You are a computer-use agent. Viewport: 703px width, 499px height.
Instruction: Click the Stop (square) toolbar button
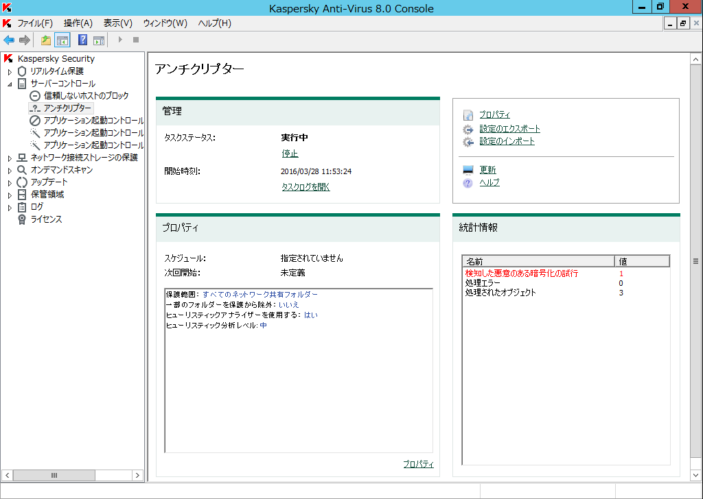136,40
